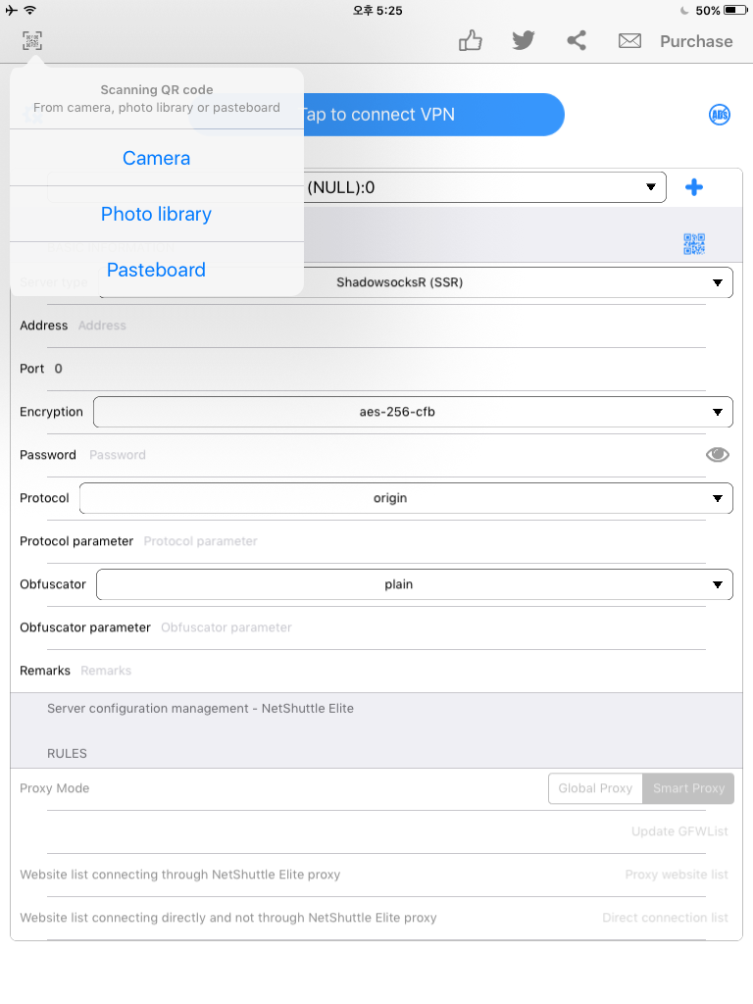
Task: Click the blue ADS badge icon
Action: [x=720, y=116]
